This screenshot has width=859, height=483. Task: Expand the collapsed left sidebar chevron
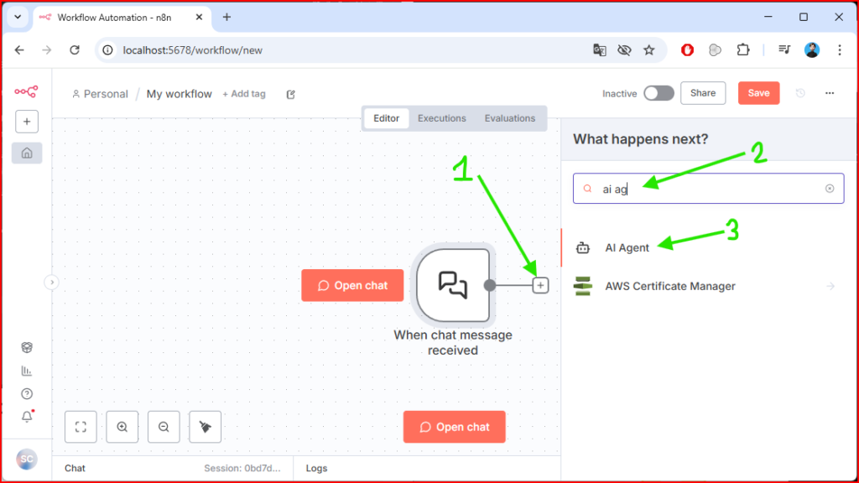point(51,283)
